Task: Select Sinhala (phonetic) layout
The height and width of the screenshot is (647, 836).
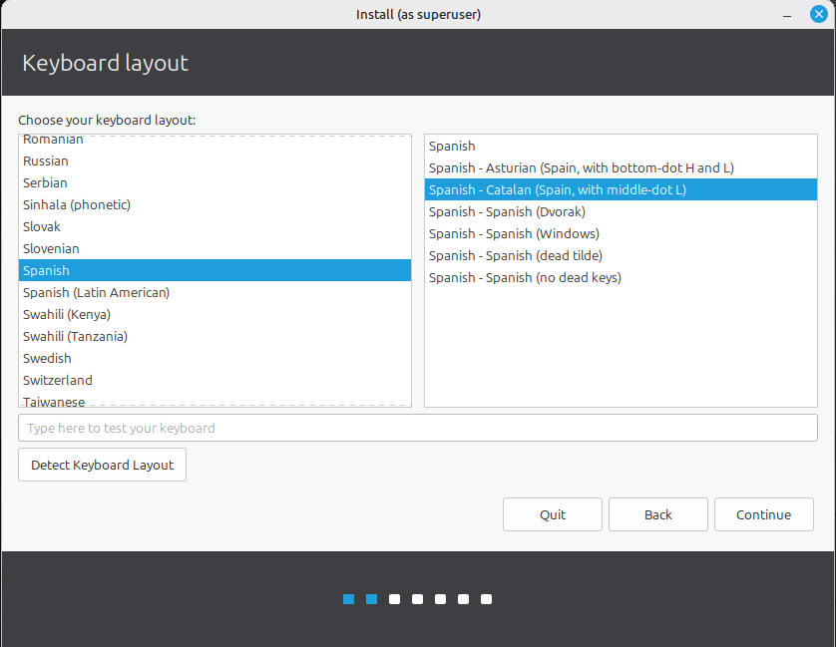Action: 77,204
